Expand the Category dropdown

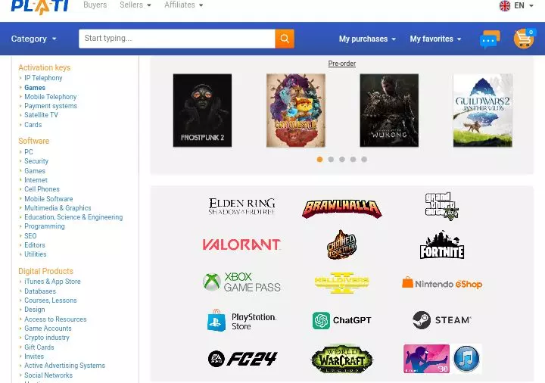[x=33, y=39]
